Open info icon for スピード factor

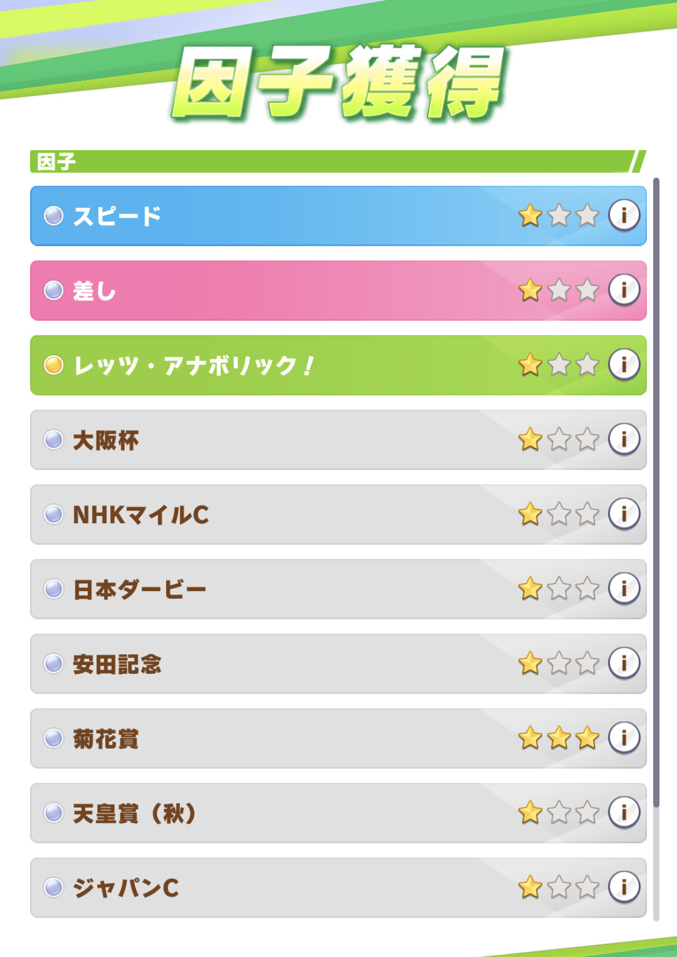pyautogui.click(x=624, y=215)
